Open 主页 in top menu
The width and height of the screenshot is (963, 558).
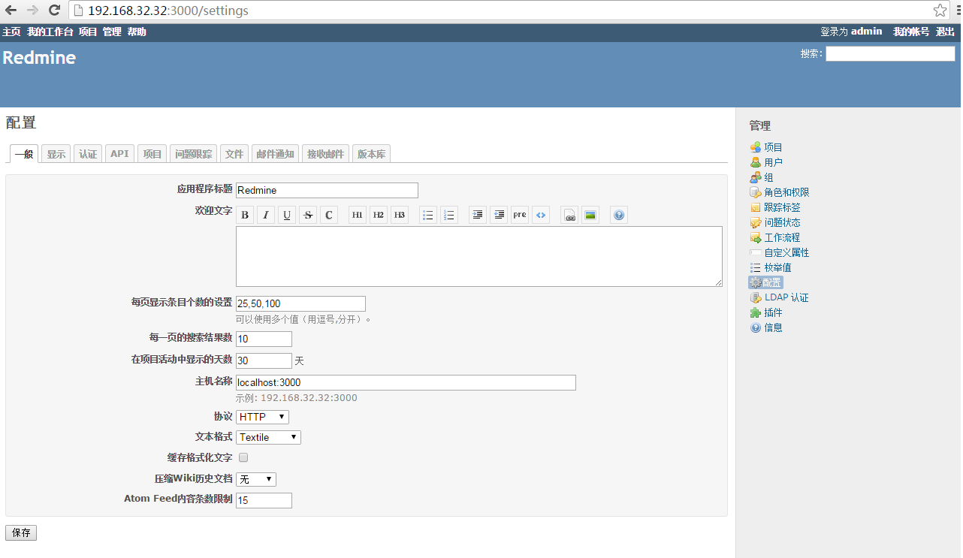point(11,32)
